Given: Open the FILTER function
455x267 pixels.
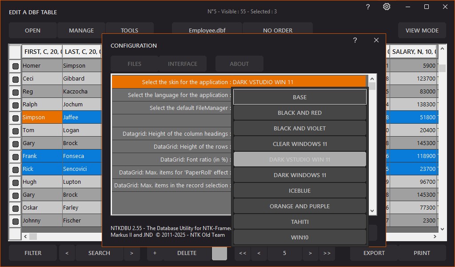Looking at the screenshot, I should (33, 253).
